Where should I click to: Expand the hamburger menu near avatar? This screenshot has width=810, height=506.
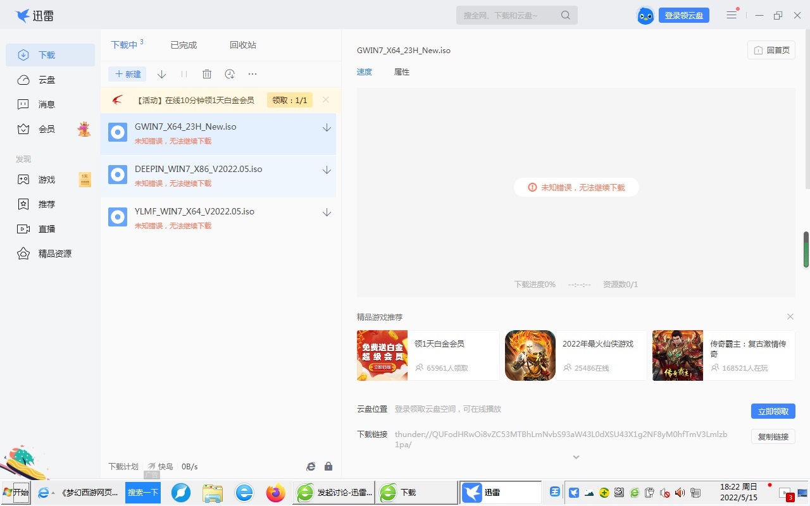[x=732, y=15]
